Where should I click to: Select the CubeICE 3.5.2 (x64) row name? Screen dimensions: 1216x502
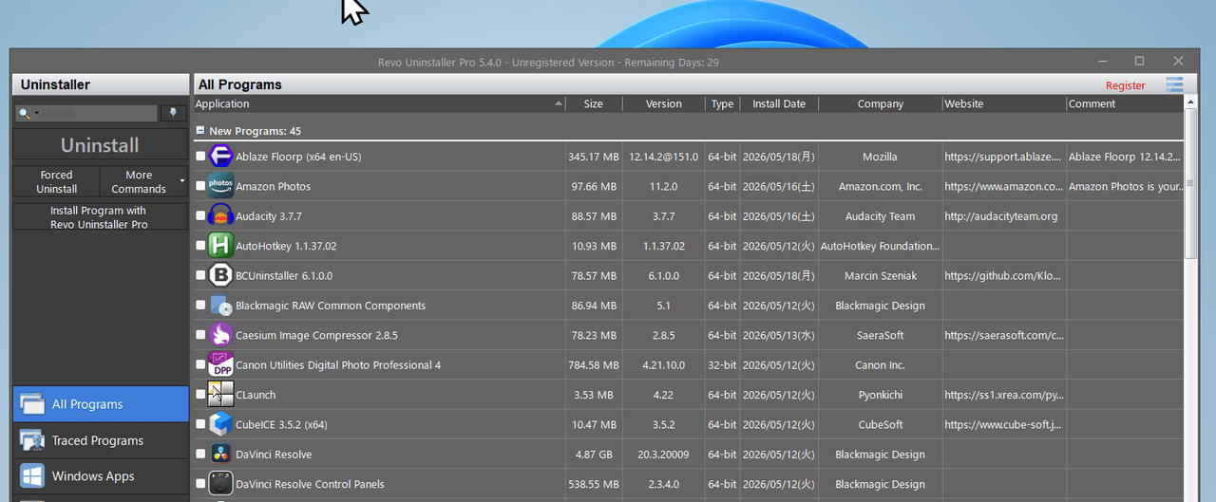[281, 424]
